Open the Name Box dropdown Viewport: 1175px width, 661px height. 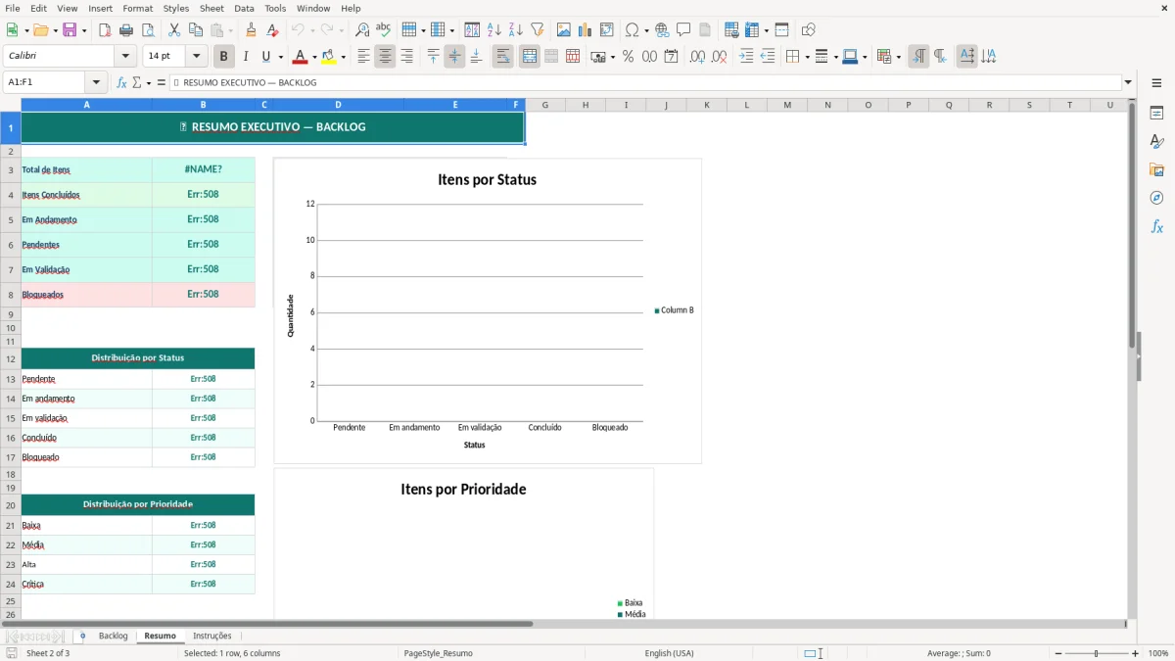click(x=96, y=83)
